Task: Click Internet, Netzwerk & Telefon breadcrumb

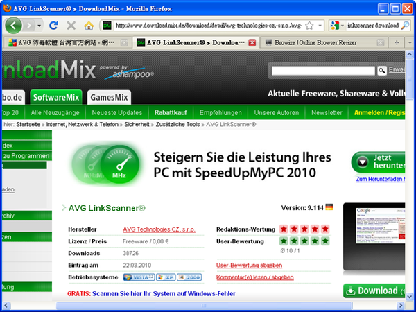Action: point(83,124)
